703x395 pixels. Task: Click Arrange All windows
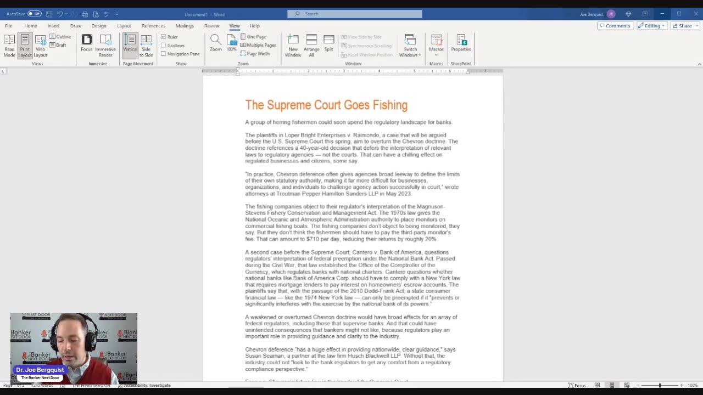click(x=311, y=46)
